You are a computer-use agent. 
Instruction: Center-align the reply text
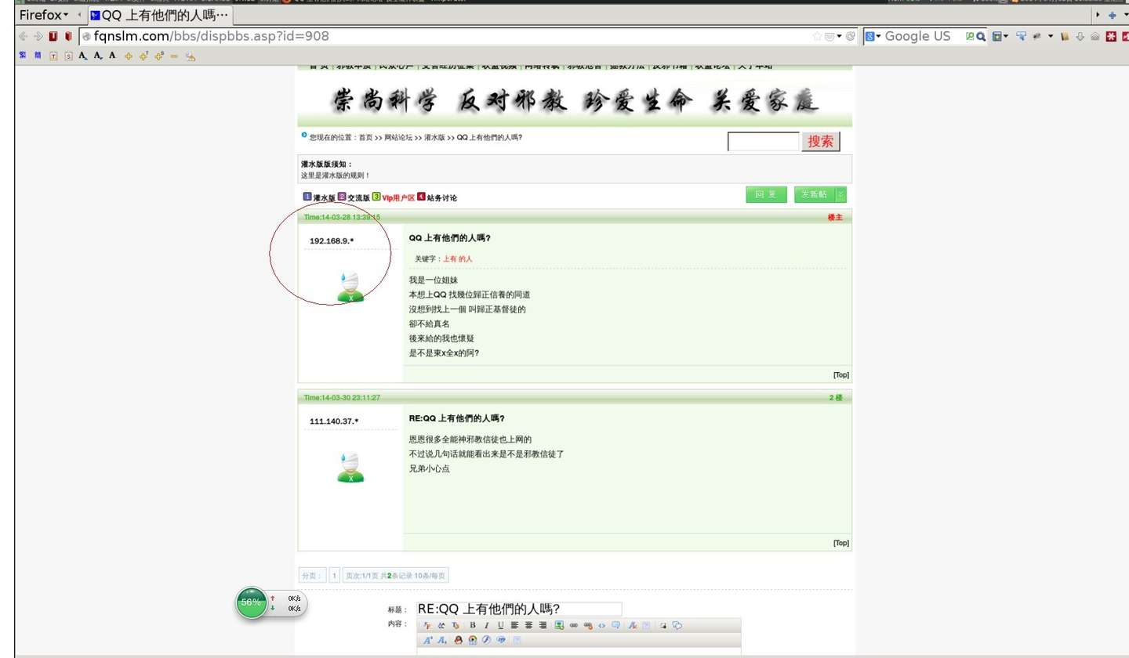click(529, 625)
